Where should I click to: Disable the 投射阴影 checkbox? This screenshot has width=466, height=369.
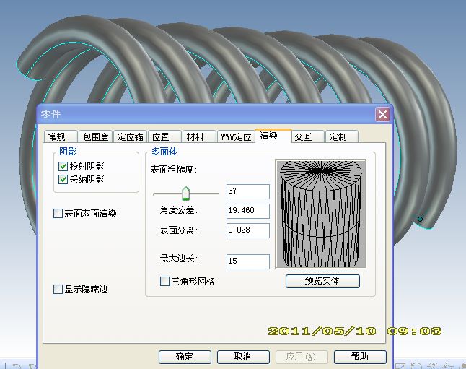pyautogui.click(x=62, y=167)
